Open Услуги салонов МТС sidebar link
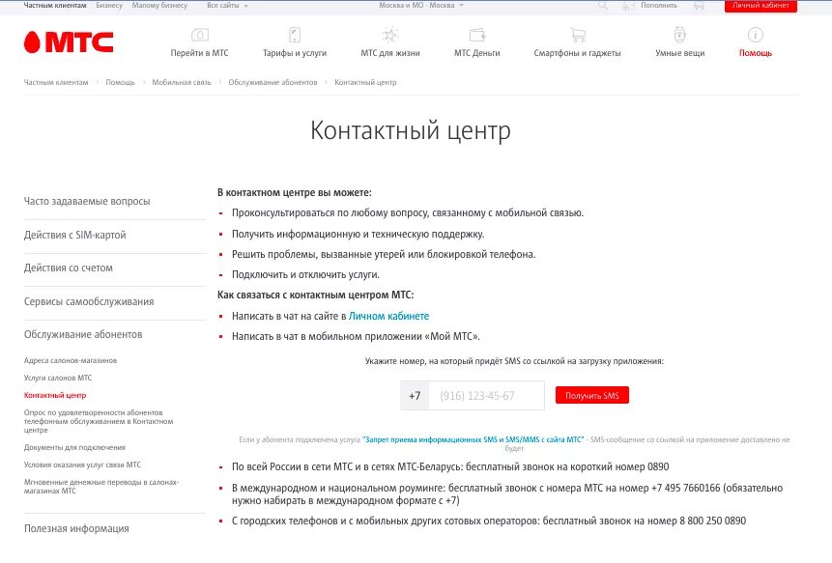The height and width of the screenshot is (563, 832). pyautogui.click(x=58, y=378)
